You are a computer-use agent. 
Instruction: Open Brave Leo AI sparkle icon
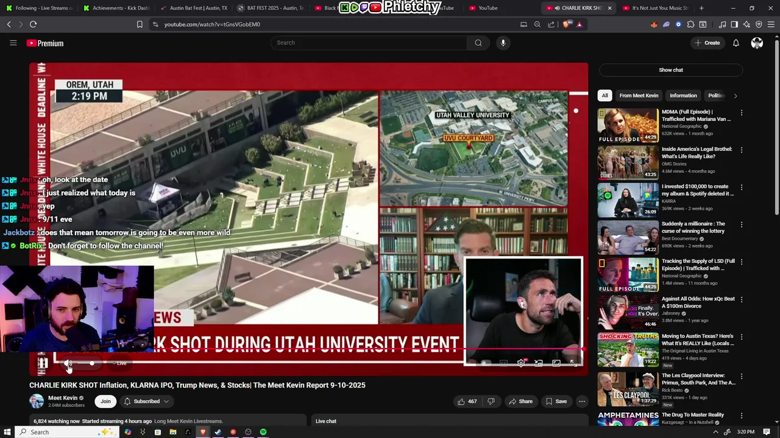coord(746,24)
